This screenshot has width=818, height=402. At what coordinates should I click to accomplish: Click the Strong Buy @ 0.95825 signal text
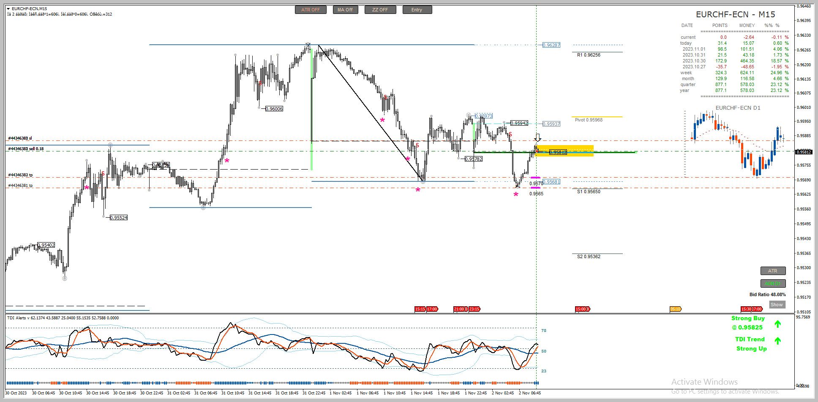coord(748,323)
